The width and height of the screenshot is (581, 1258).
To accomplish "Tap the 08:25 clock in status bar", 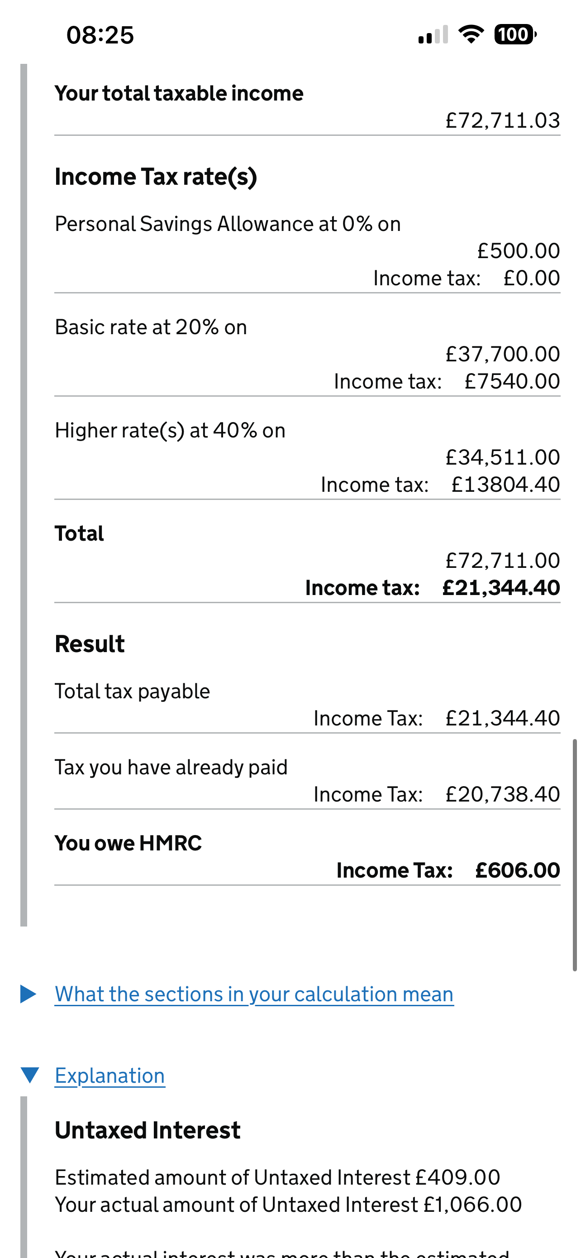I will [x=100, y=35].
